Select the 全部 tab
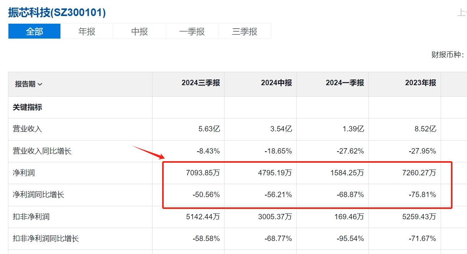 tap(34, 31)
